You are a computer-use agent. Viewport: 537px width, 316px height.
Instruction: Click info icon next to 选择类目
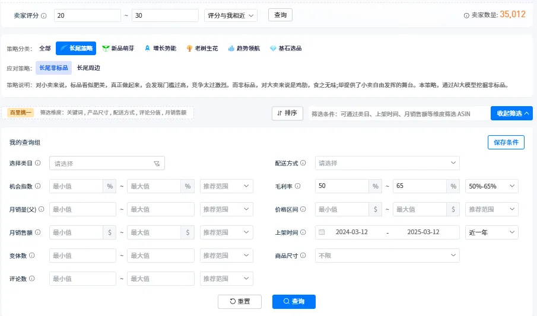[x=37, y=163]
